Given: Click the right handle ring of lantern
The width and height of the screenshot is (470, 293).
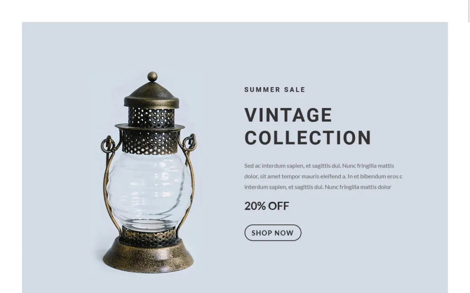Looking at the screenshot, I should (x=190, y=142).
